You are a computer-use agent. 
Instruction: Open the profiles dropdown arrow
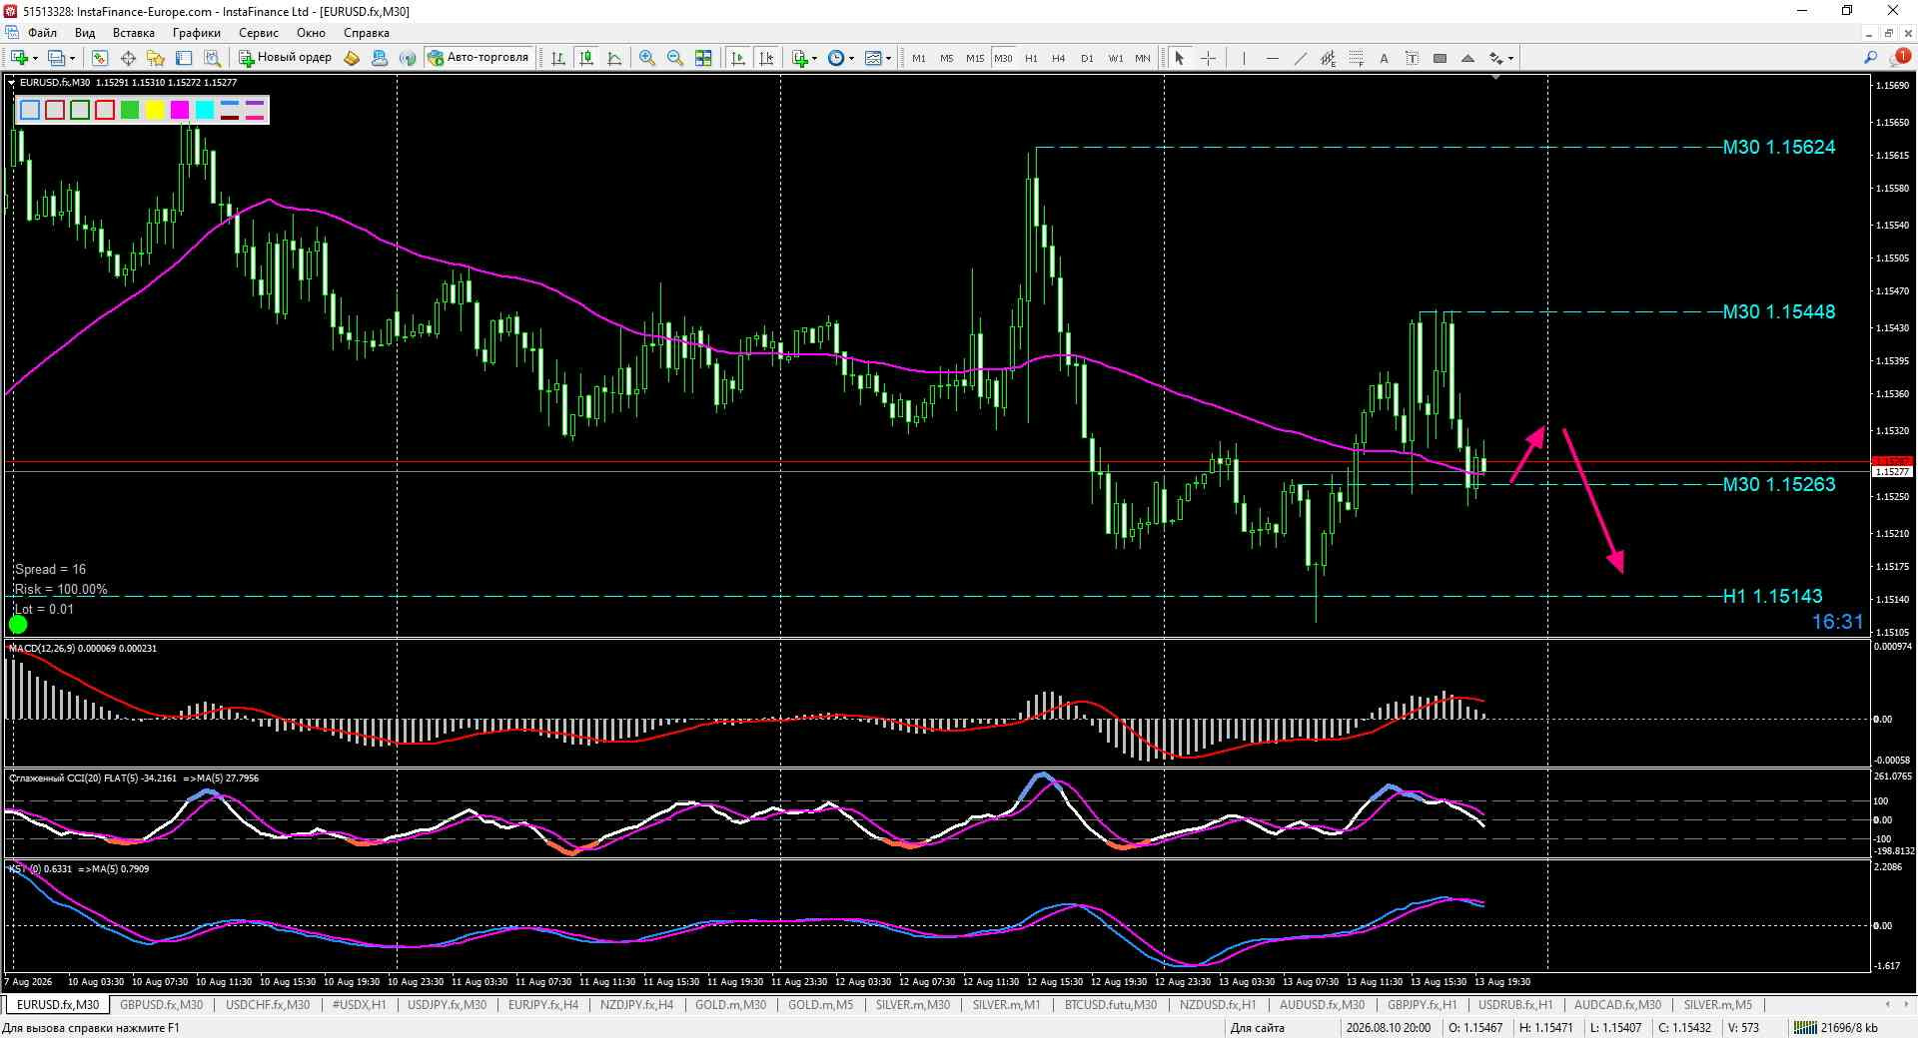point(73,58)
